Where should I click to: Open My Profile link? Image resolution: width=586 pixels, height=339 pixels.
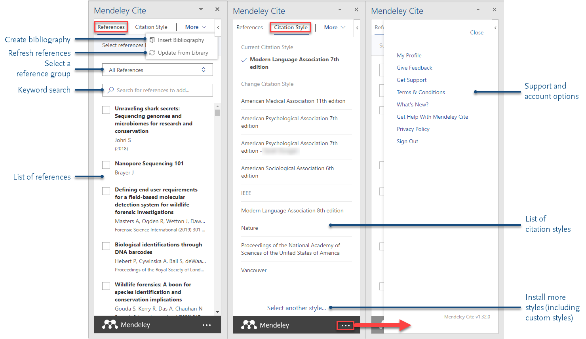[409, 55]
